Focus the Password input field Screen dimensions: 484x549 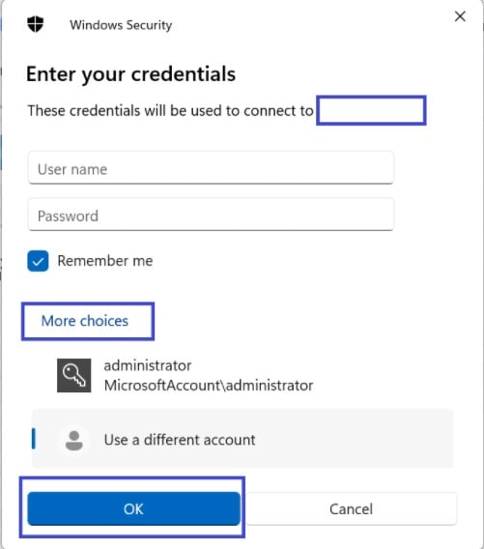pyautogui.click(x=211, y=215)
